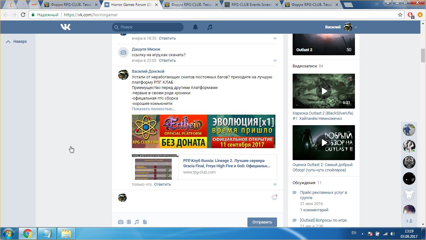Go back with browser back arrow

click(x=6, y=15)
